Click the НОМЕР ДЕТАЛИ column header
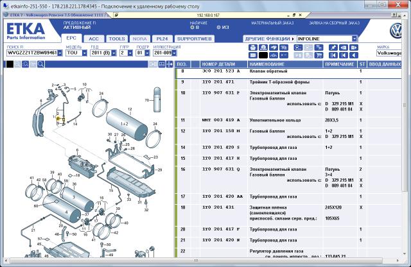This screenshot has width=411, height=267. tap(223, 64)
